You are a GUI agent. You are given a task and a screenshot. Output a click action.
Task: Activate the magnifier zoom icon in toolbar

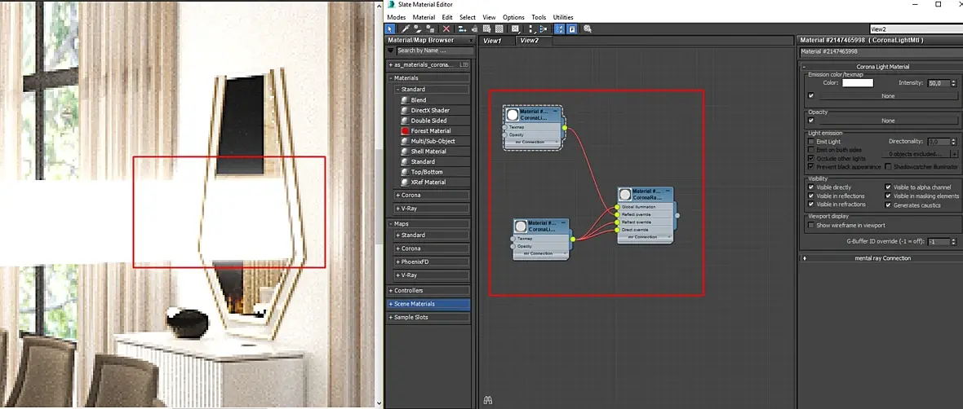pyautogui.click(x=588, y=29)
